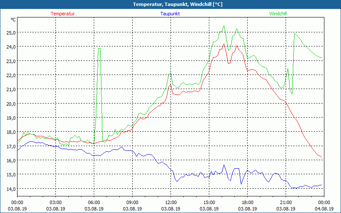Click the green Windchill spike after 06:00
The height and width of the screenshot is (213, 341).
tap(99, 49)
